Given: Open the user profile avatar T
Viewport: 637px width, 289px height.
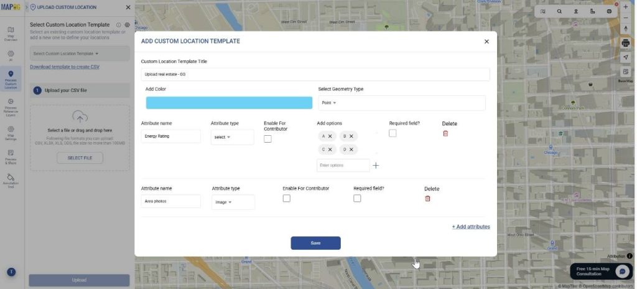Looking at the screenshot, I should click(x=11, y=272).
